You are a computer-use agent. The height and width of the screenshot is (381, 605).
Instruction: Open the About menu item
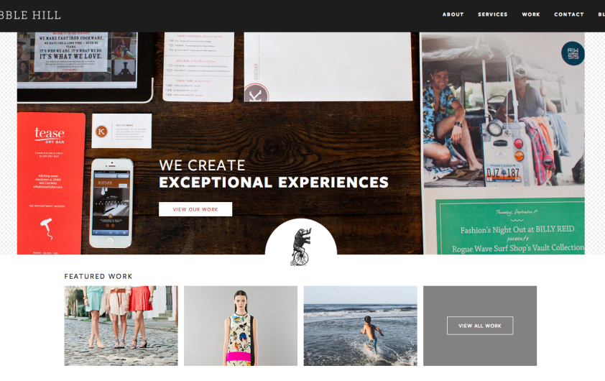(x=453, y=14)
